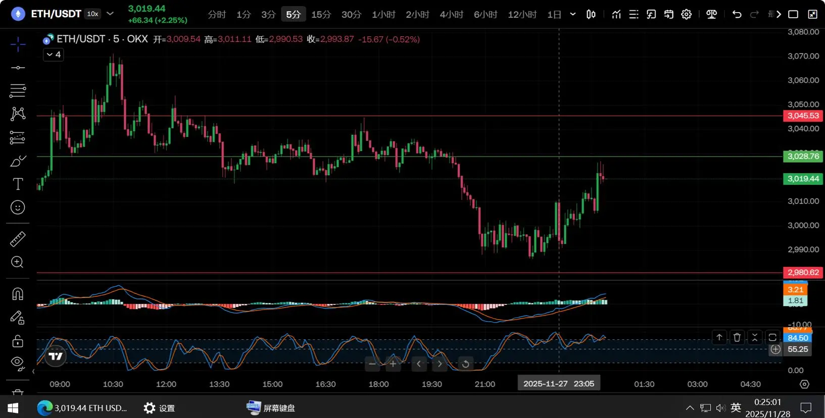Open chart settings gear

687,14
